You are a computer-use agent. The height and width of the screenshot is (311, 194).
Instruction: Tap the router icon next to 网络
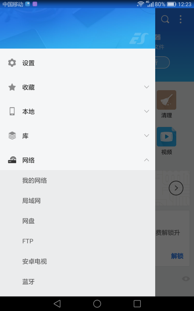tap(12, 160)
